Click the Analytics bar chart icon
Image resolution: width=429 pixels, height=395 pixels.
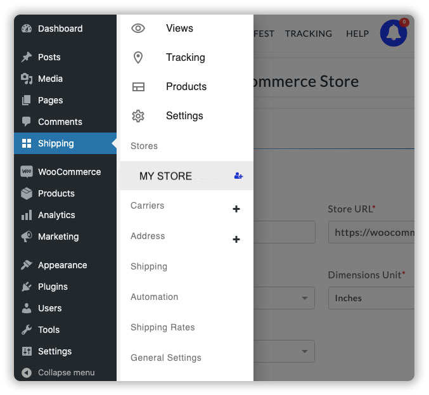tap(27, 215)
